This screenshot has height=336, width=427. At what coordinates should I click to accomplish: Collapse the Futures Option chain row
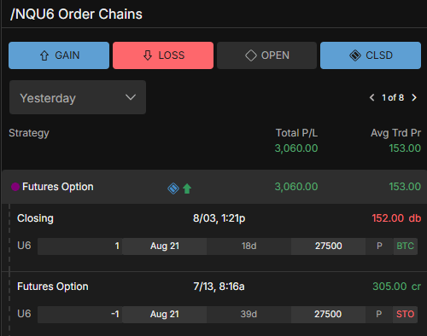pos(214,187)
